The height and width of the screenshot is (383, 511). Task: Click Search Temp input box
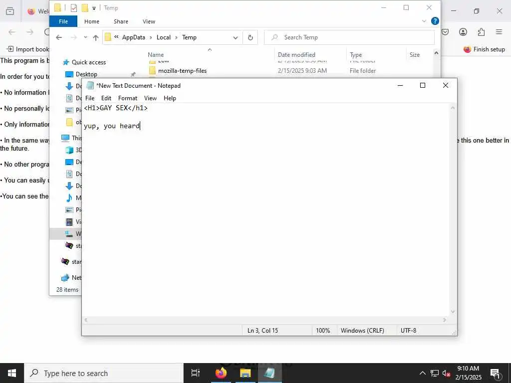click(x=349, y=37)
